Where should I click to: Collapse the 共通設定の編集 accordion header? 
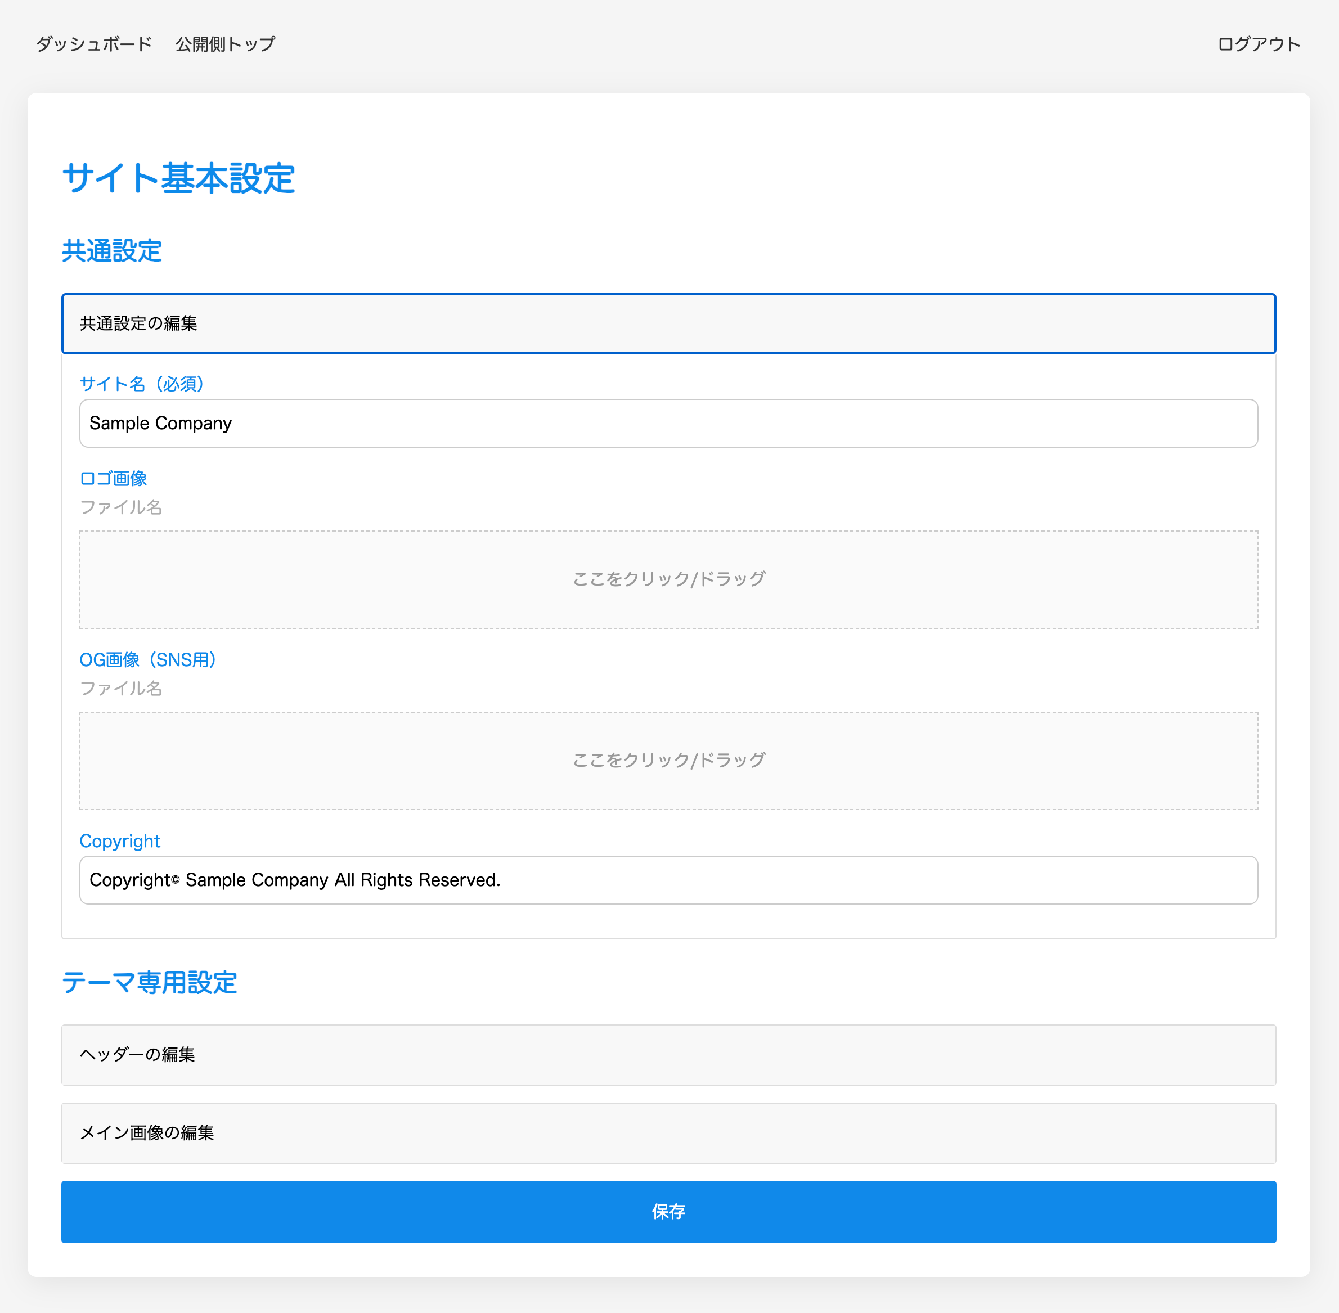click(x=668, y=323)
